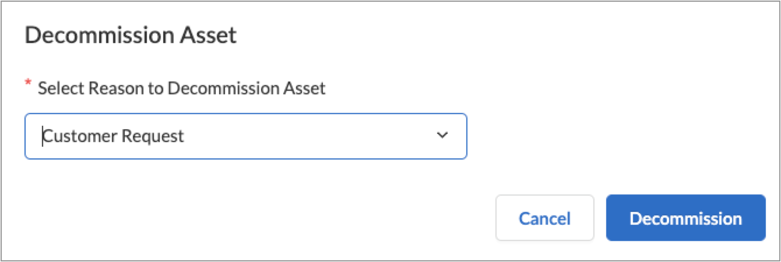Click the text cursor before Customer Request
The width and height of the screenshot is (781, 262).
click(43, 136)
